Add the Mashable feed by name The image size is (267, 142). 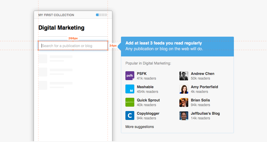tap(145, 87)
